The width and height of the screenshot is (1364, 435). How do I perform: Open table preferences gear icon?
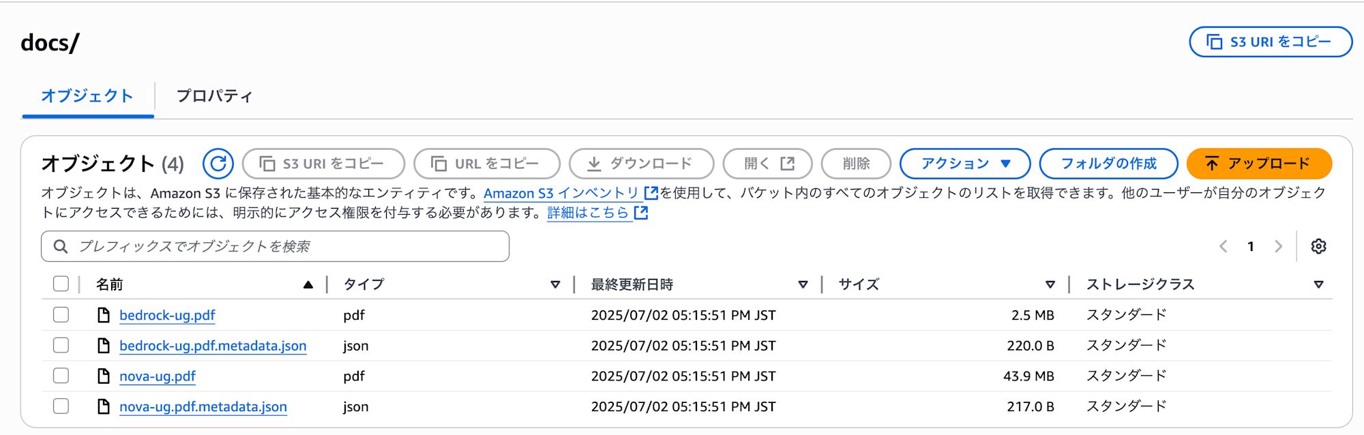(x=1318, y=246)
